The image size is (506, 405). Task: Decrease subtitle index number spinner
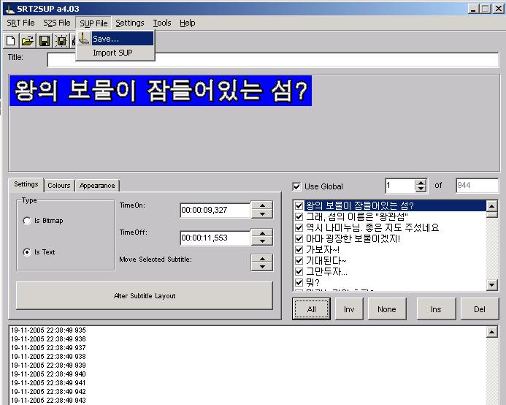point(421,189)
